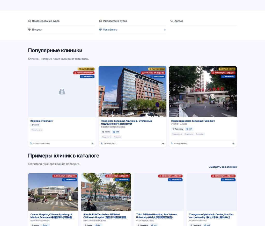This screenshot has height=226, width=265.
Task: Click the phone icon beside 020-81048888
Action: (172, 143)
